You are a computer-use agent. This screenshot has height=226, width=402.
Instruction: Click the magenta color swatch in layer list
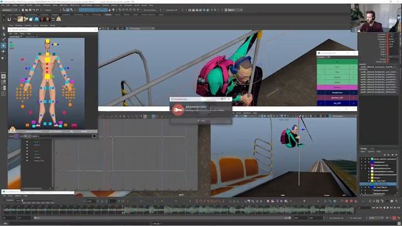[372, 165]
